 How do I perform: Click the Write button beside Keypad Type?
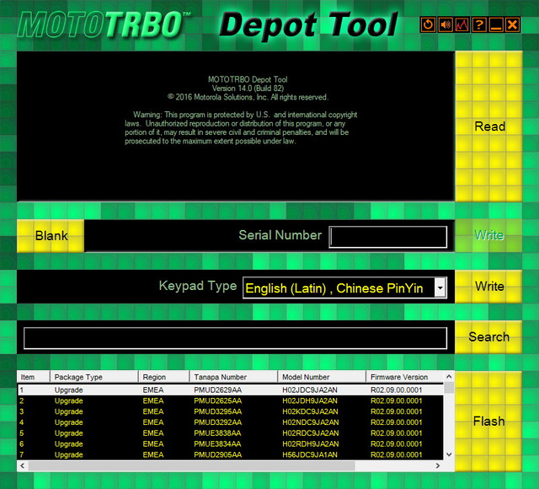pos(488,287)
